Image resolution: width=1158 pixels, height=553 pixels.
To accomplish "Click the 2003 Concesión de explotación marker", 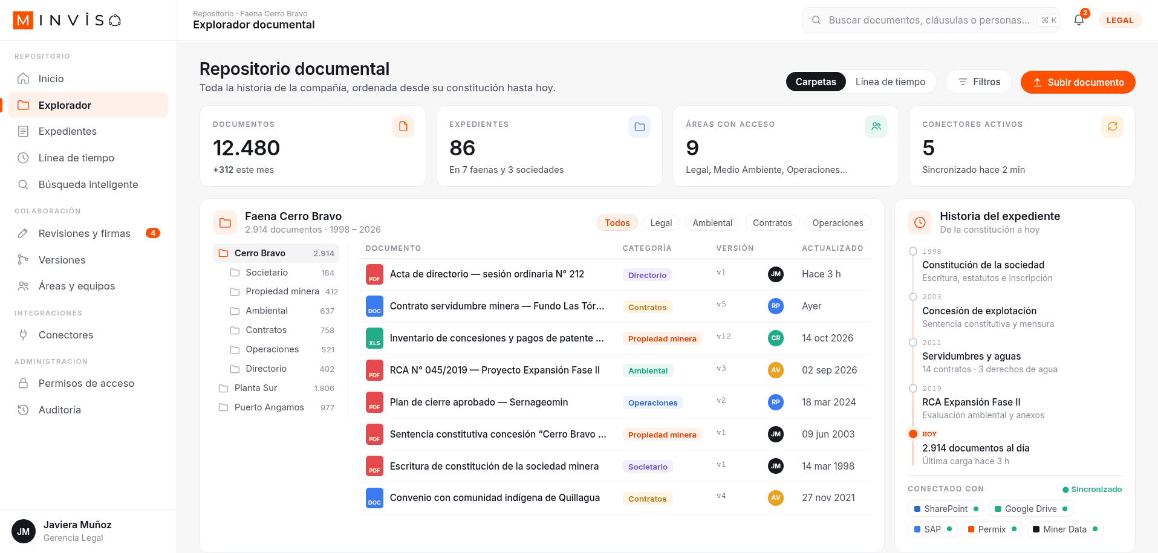I will 913,297.
